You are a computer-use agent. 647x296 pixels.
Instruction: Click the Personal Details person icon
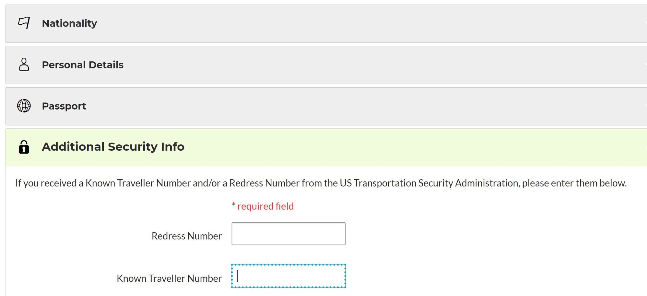pyautogui.click(x=24, y=65)
